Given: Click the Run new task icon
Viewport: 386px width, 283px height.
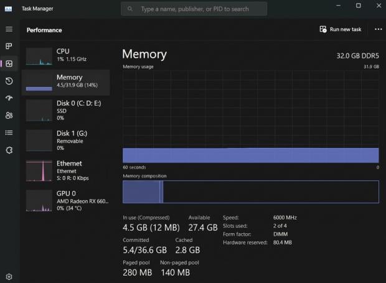Looking at the screenshot, I should click(x=323, y=29).
